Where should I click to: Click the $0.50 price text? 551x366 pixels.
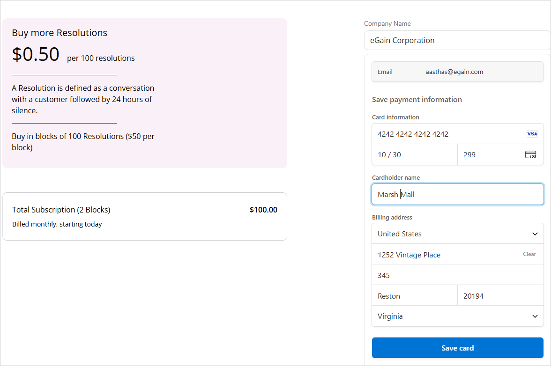[36, 55]
